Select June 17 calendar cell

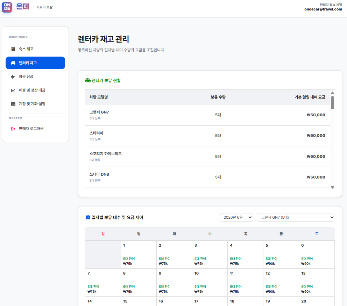click(210, 301)
